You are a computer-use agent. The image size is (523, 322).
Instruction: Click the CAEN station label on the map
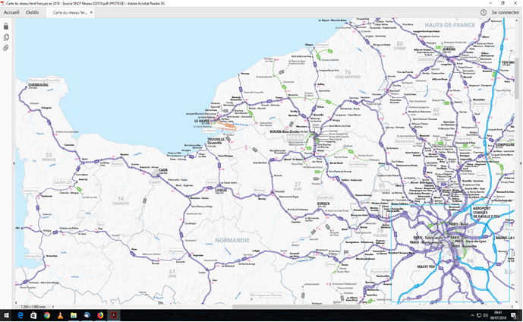[163, 170]
